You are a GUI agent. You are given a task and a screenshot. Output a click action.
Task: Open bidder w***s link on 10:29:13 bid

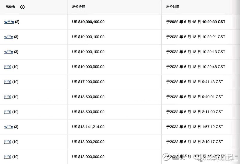click(x=9, y=52)
